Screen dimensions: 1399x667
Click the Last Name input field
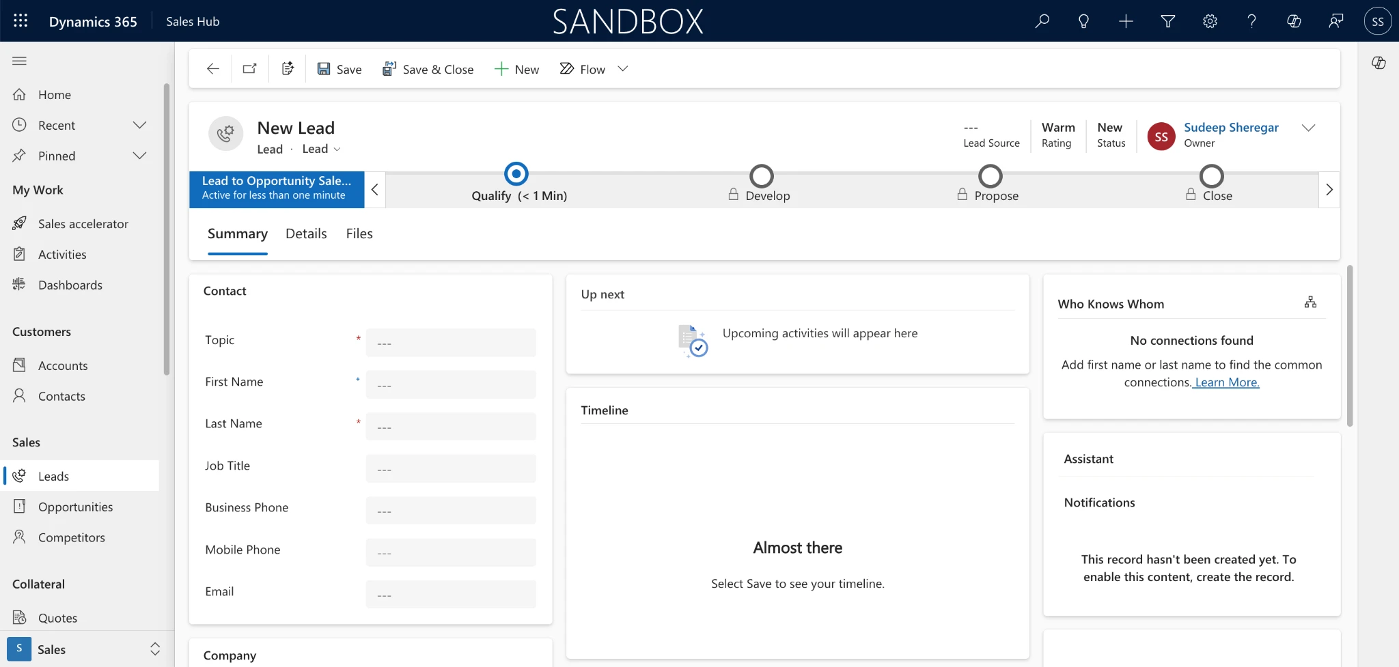(x=451, y=427)
